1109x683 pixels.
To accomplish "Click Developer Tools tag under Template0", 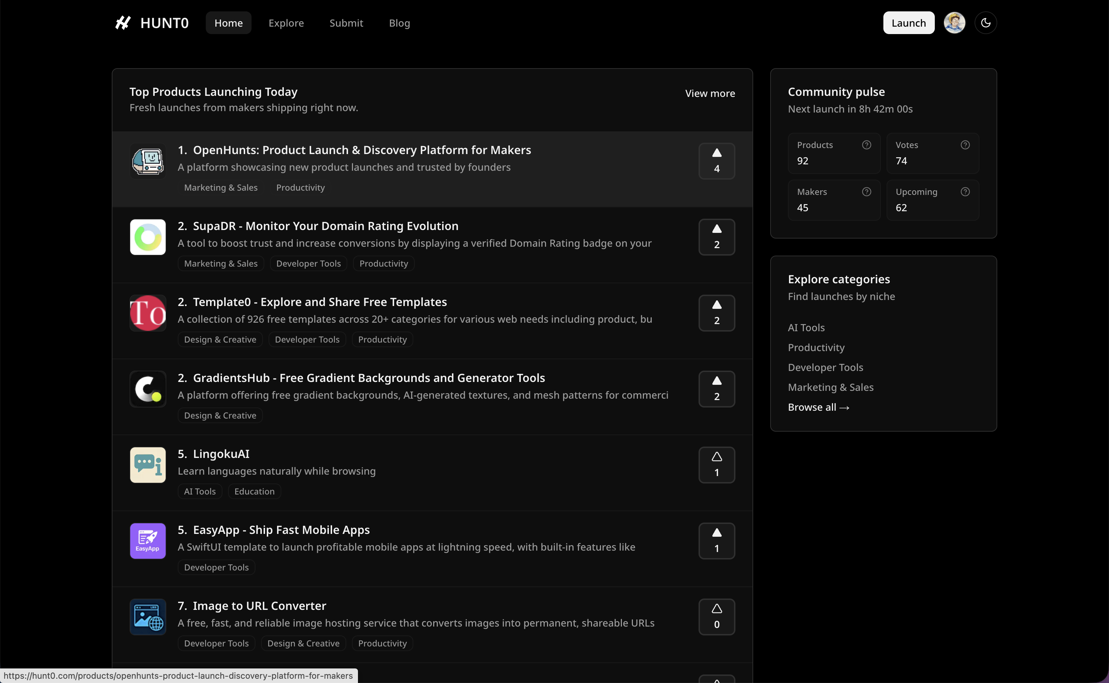I will click(307, 339).
